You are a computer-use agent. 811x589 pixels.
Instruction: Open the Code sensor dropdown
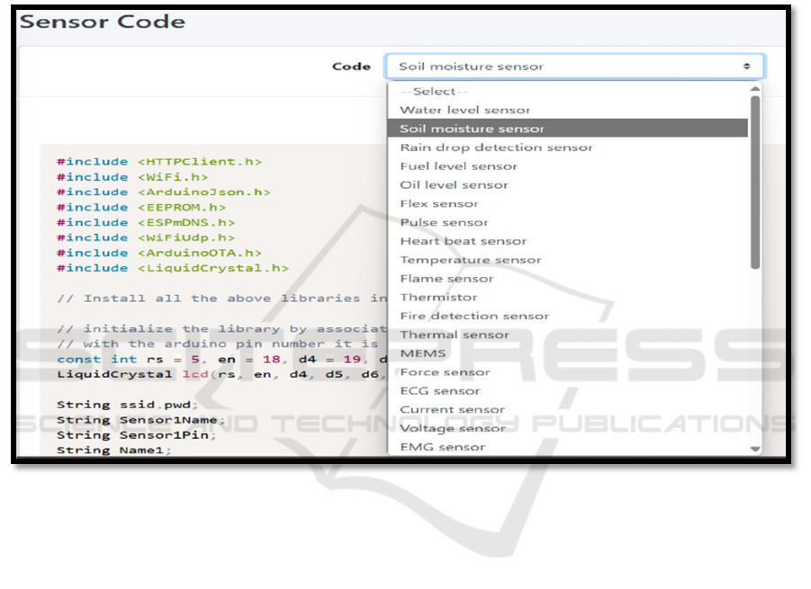574,67
